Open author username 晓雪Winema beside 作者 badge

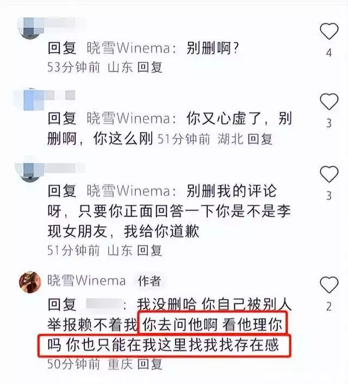[86, 281]
